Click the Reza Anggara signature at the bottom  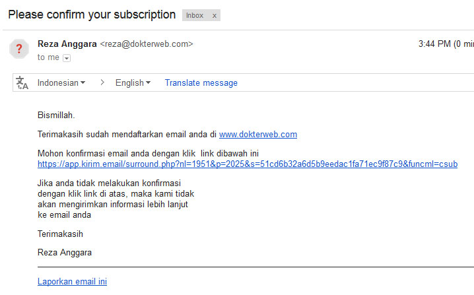click(65, 253)
